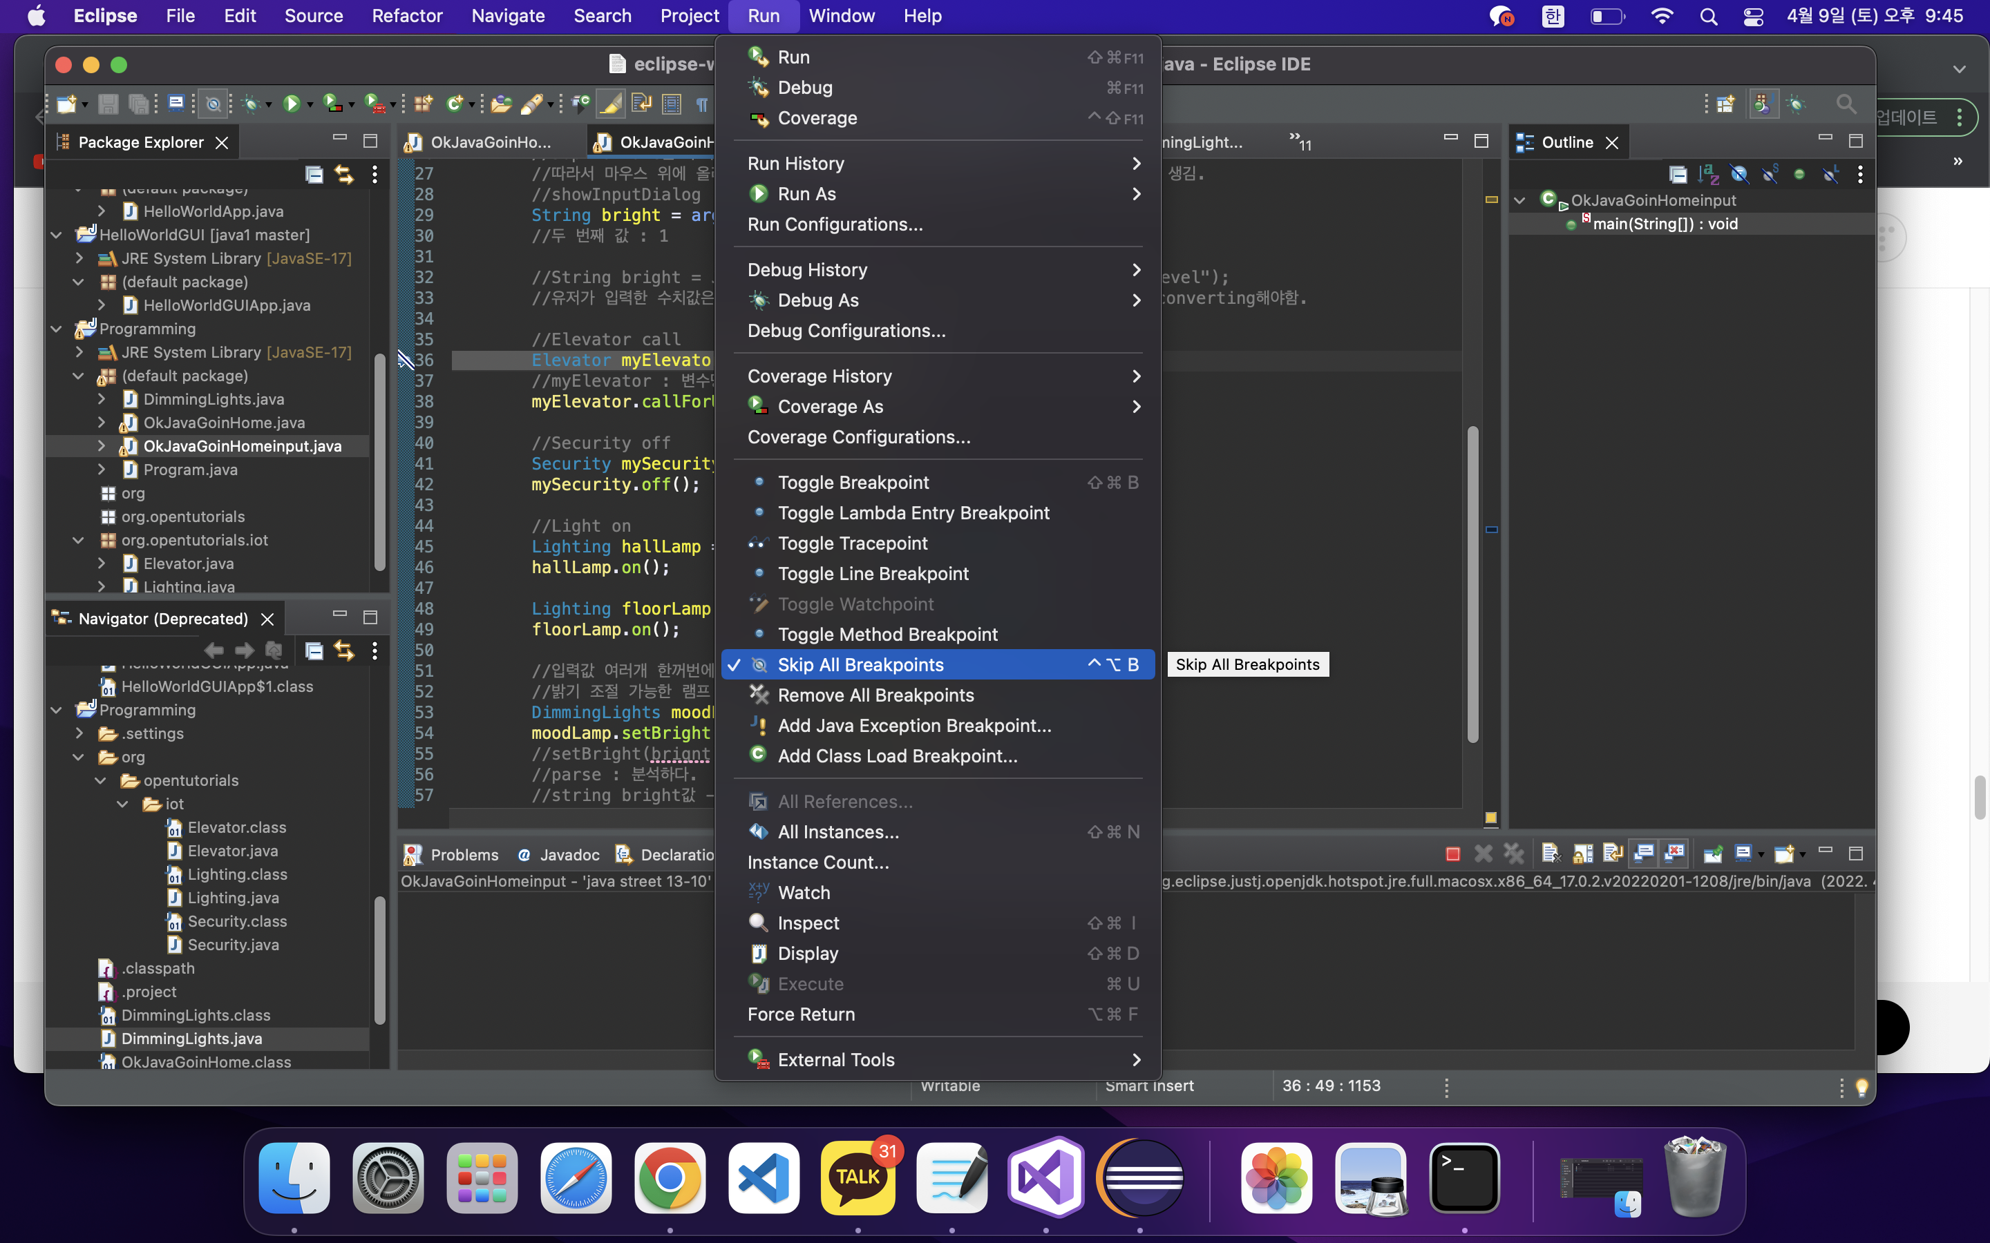Image resolution: width=1990 pixels, height=1243 pixels.
Task: Click the red Terminate console button
Action: pyautogui.click(x=1452, y=854)
